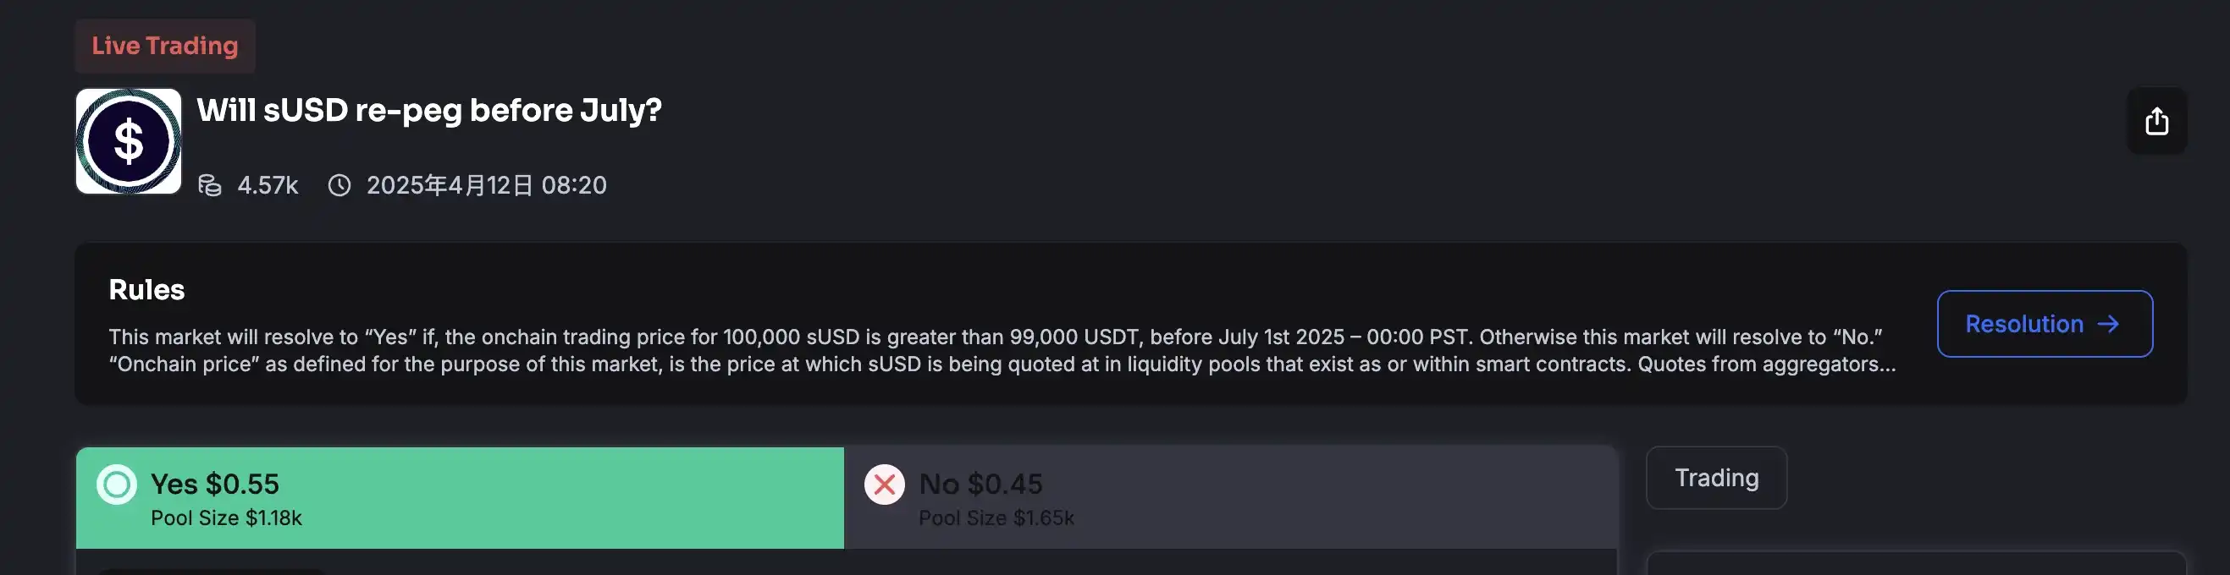Viewport: 2230px width, 575px height.
Task: Click the red X icon on No
Action: [884, 485]
